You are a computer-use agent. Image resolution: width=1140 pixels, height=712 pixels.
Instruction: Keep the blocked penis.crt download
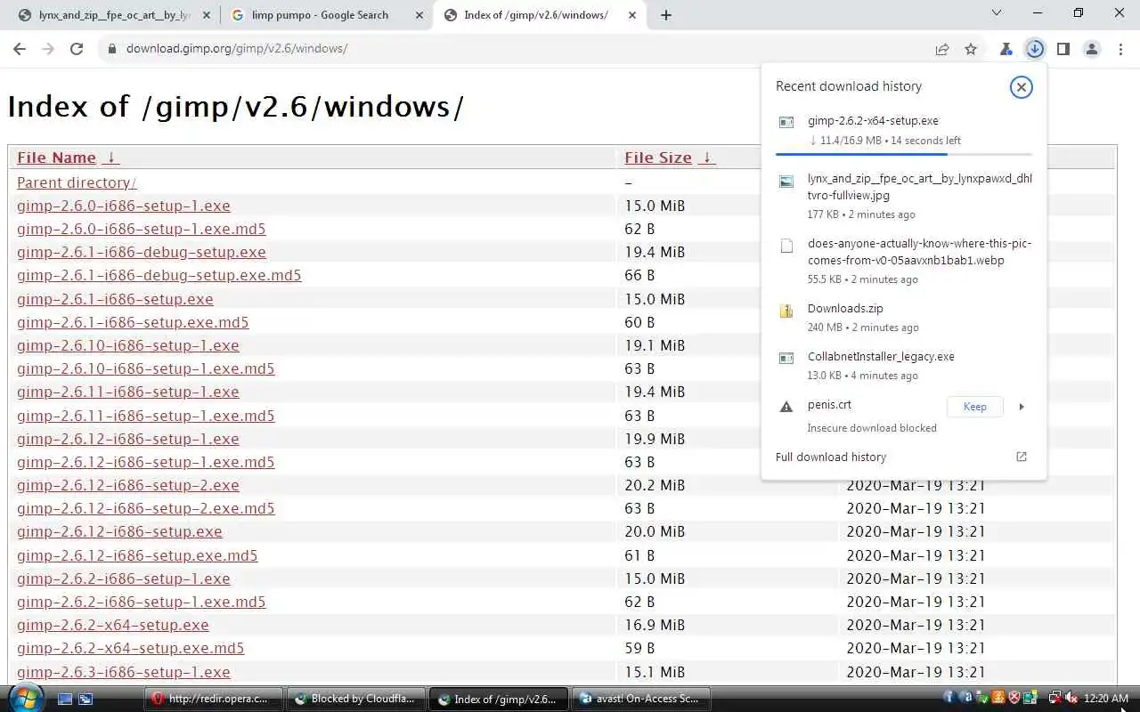974,407
